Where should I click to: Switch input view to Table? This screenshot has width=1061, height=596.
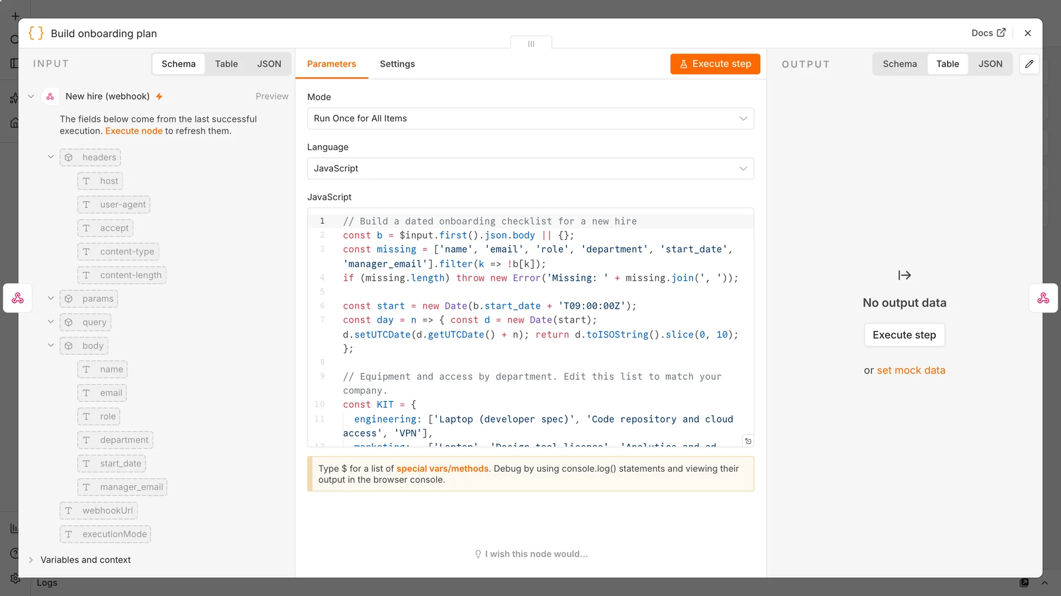tap(226, 64)
